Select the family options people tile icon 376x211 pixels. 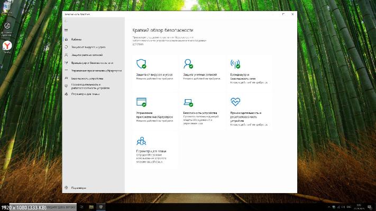[141, 141]
